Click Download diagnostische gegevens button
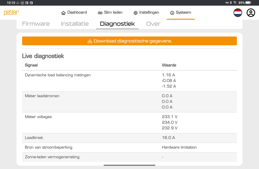Screen dimensions: 259x169 point(129,41)
